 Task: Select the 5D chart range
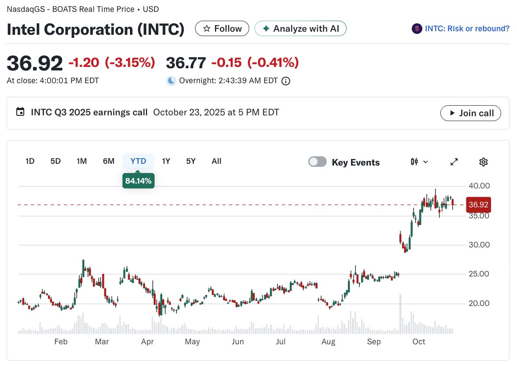tap(55, 161)
